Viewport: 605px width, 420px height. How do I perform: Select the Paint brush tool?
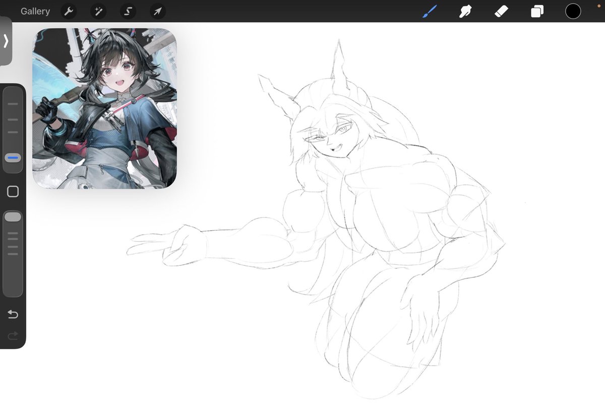click(x=430, y=11)
